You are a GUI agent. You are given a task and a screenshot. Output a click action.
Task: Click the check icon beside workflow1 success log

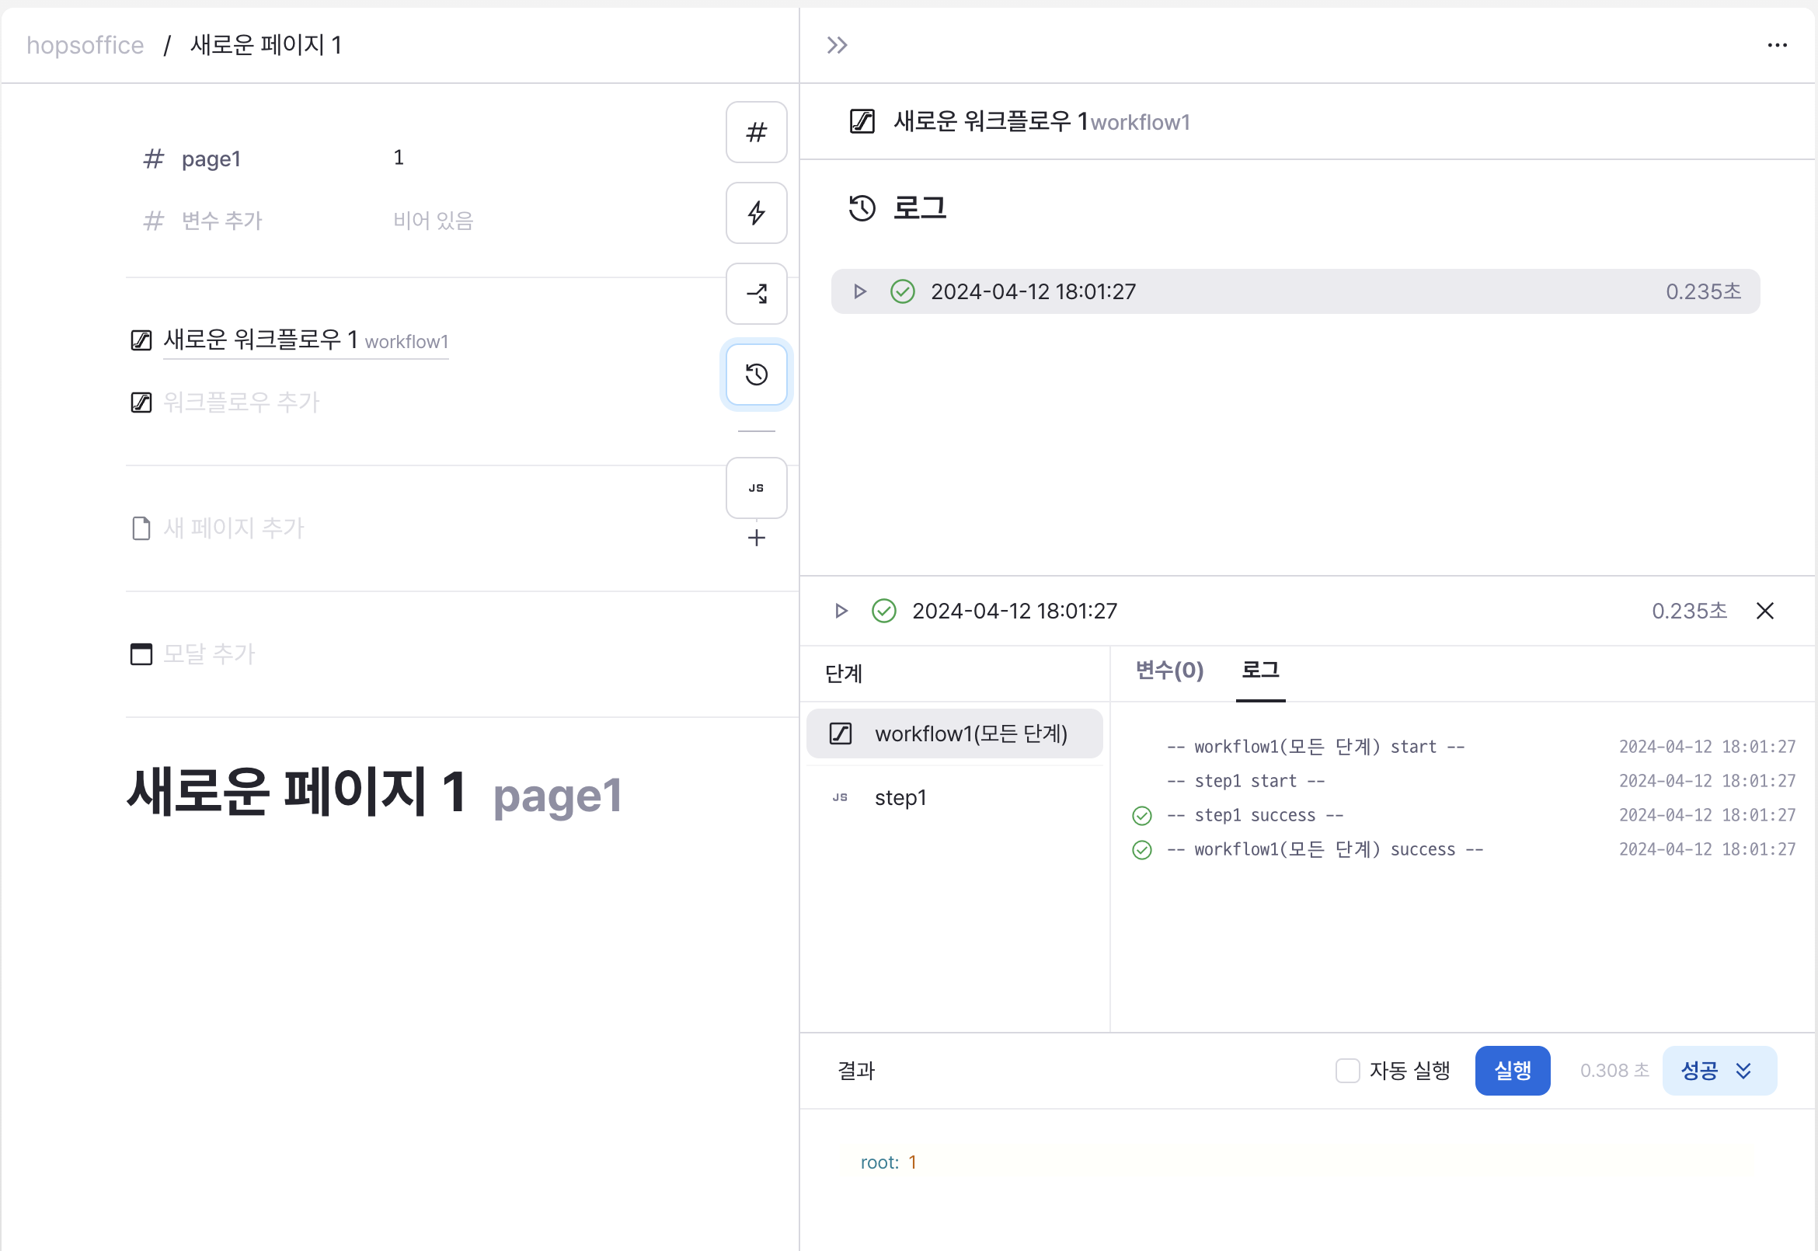[x=1142, y=851]
